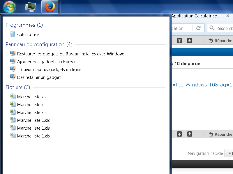Open the first Marche liste.xls file
Screen dimensions: 233x174
pyautogui.click(x=32, y=97)
